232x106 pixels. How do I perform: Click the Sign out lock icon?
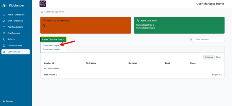click(4, 102)
